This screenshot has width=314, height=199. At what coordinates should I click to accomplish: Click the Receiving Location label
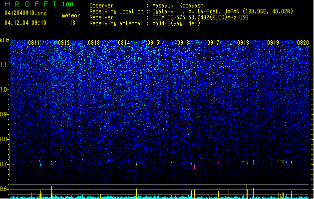click(x=116, y=11)
